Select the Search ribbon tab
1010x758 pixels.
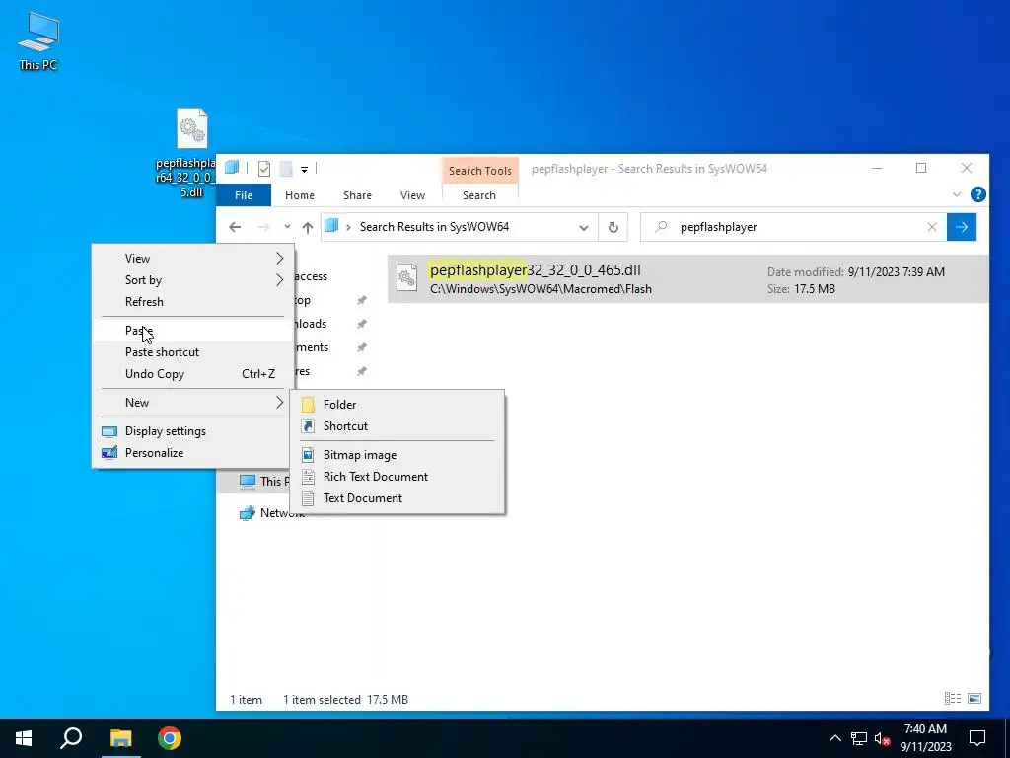[x=479, y=195]
